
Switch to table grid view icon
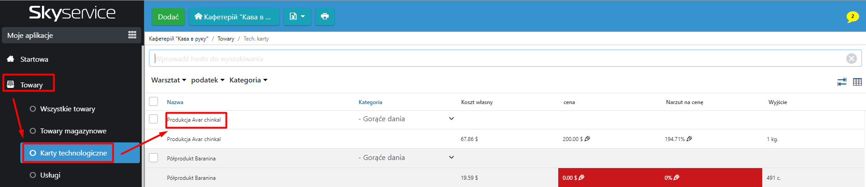coord(857,82)
